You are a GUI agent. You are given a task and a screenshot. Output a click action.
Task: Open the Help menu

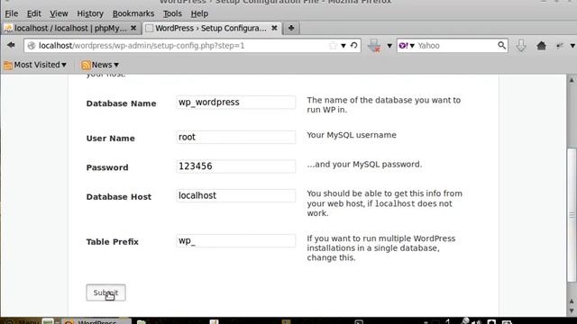click(199, 13)
